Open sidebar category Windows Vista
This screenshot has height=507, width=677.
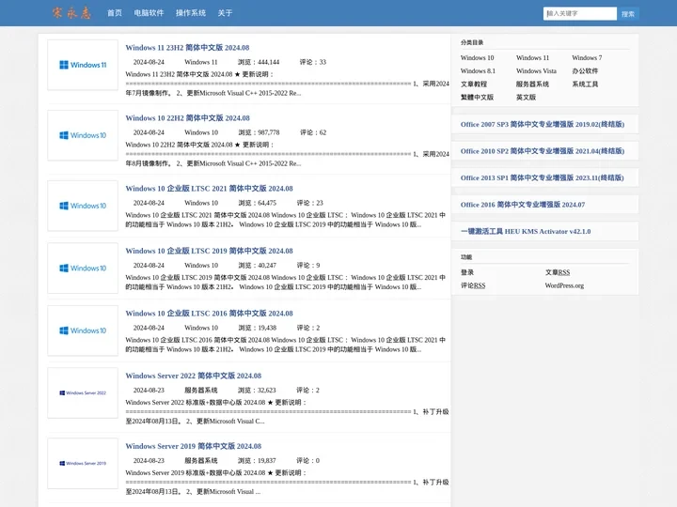pos(536,70)
